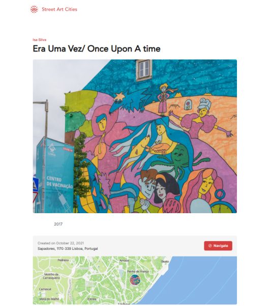Click the compass icon inside Navigate button
The width and height of the screenshot is (272, 306).
click(210, 246)
